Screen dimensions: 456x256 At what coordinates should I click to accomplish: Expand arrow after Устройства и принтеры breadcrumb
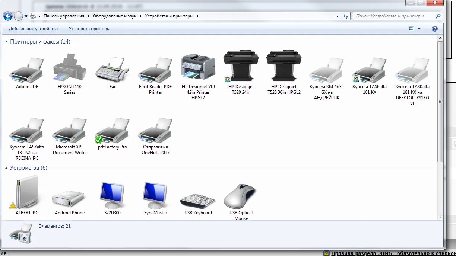point(197,16)
